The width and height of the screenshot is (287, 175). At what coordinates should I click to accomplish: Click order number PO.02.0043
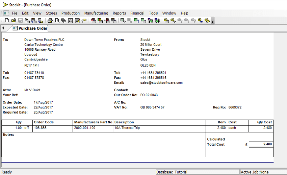[x=149, y=95]
